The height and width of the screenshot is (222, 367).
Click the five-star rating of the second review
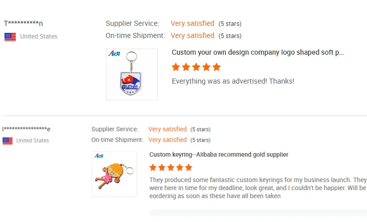click(x=171, y=167)
